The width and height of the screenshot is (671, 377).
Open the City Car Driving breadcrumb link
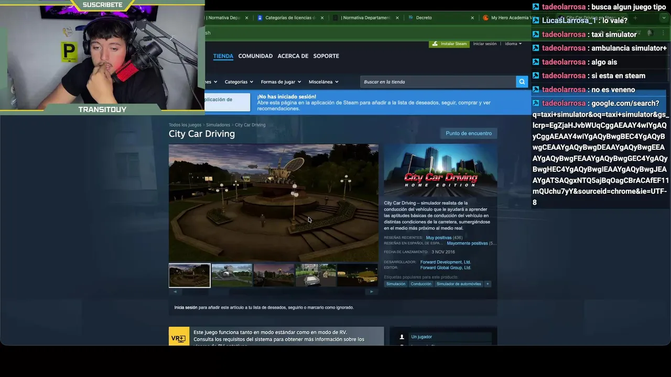pos(250,125)
